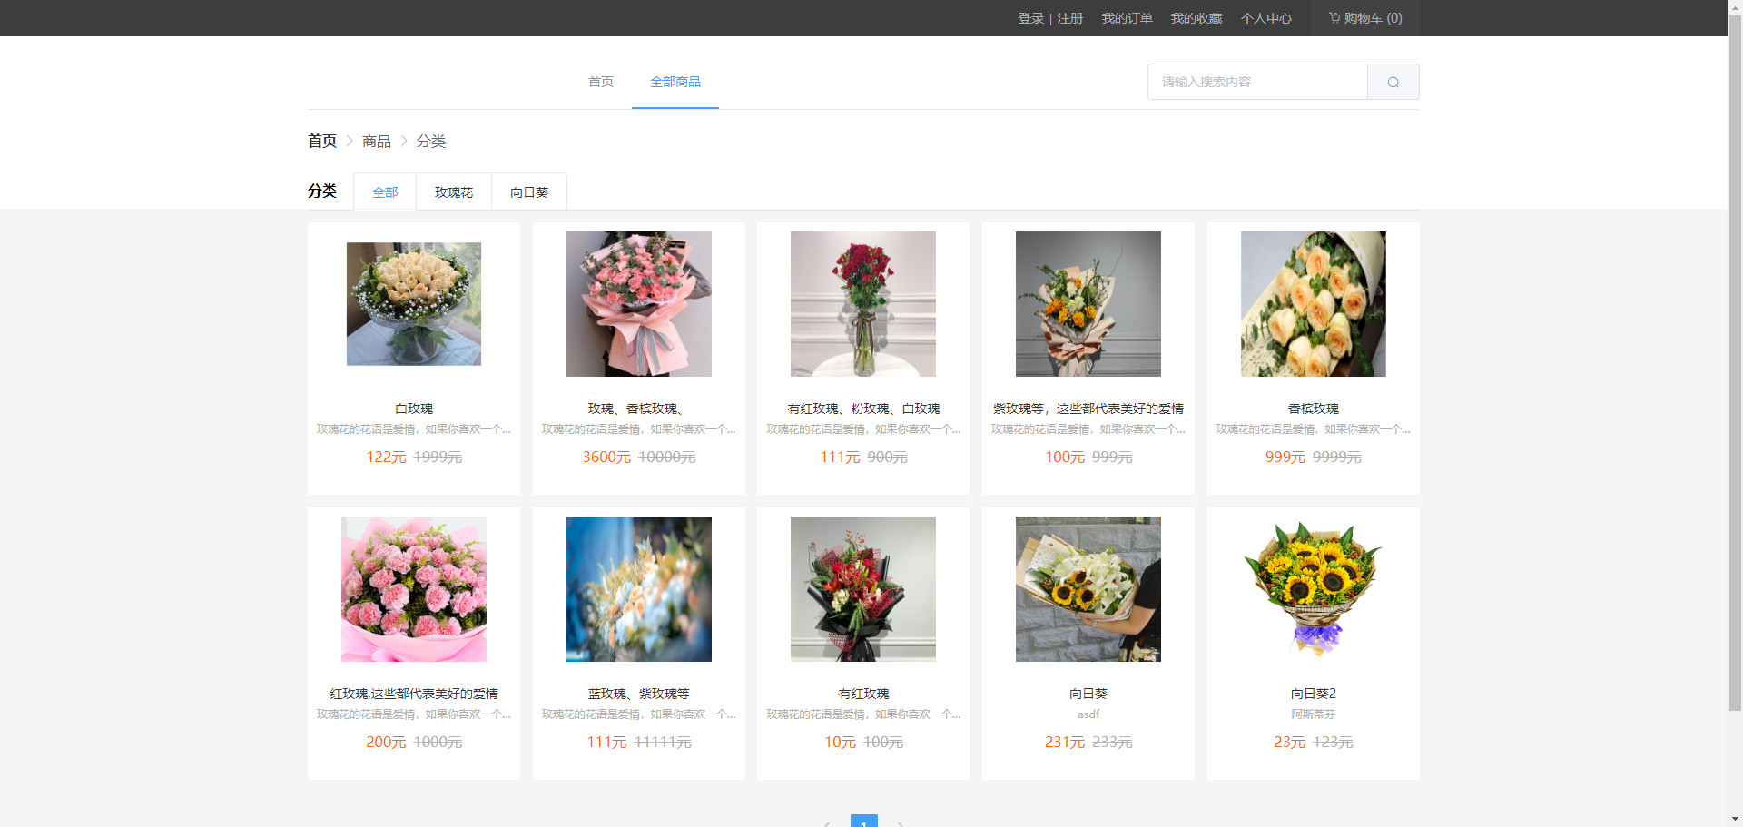The height and width of the screenshot is (827, 1743).
Task: Select the 玫瑰花 category tab
Action: (454, 192)
